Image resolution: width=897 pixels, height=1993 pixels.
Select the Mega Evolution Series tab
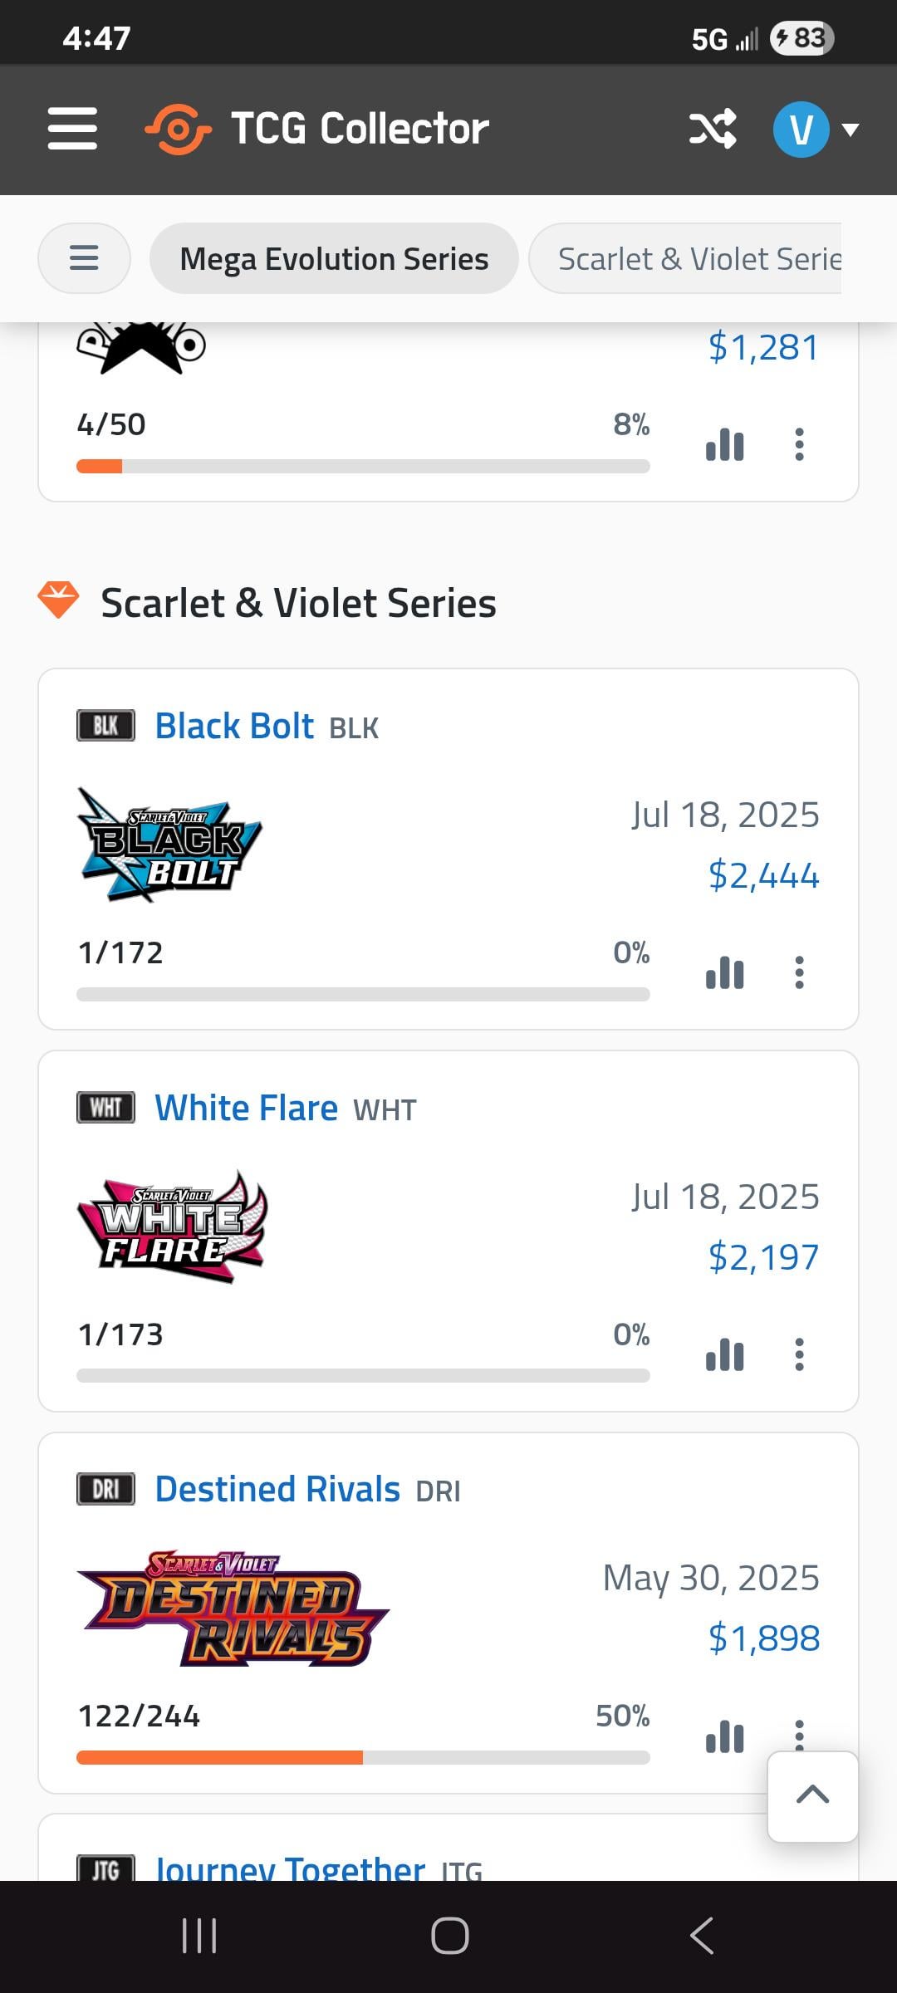point(334,258)
